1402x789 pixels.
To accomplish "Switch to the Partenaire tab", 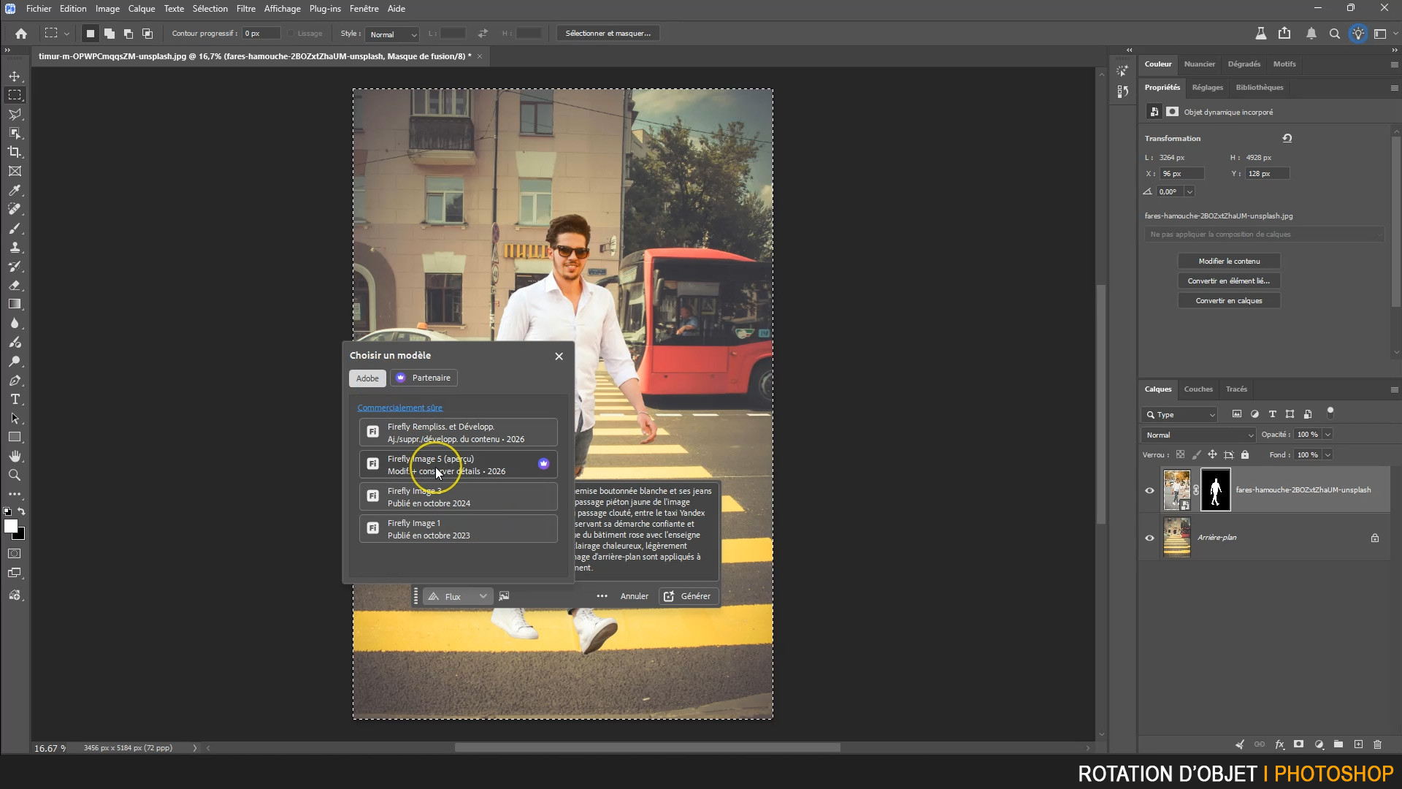I will click(424, 378).
